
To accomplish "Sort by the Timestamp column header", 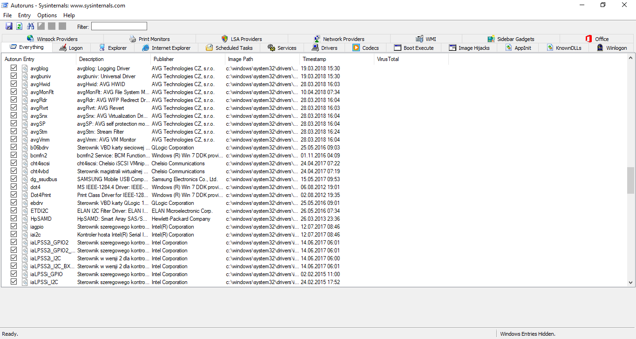I will tap(337, 59).
